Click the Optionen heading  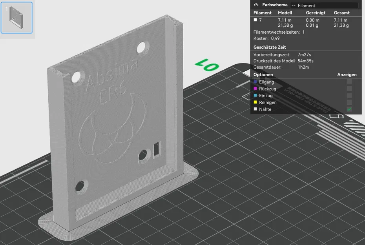pyautogui.click(x=263, y=74)
